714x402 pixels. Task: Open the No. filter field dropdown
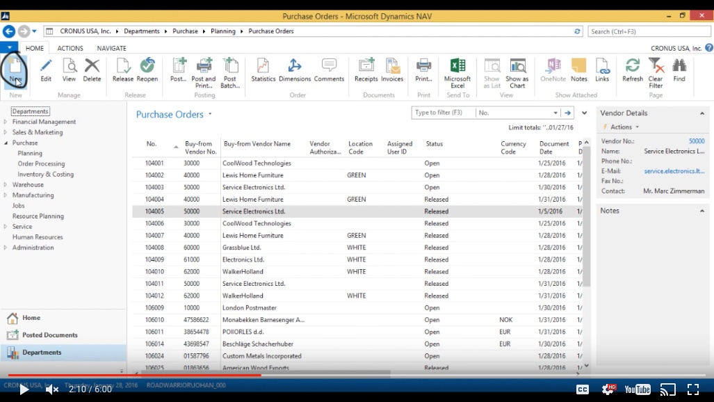555,113
